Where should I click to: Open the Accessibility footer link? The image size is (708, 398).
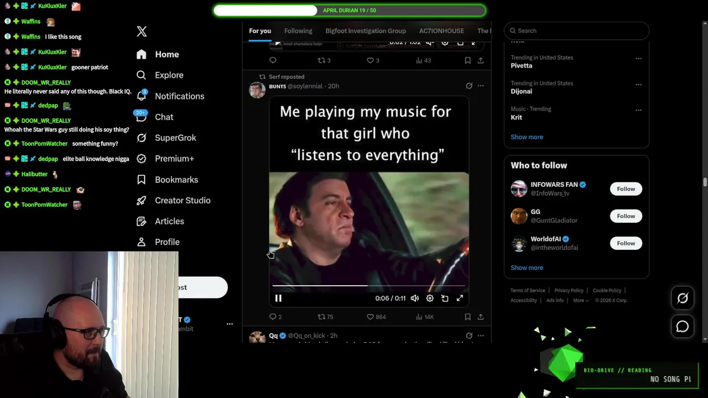(524, 301)
